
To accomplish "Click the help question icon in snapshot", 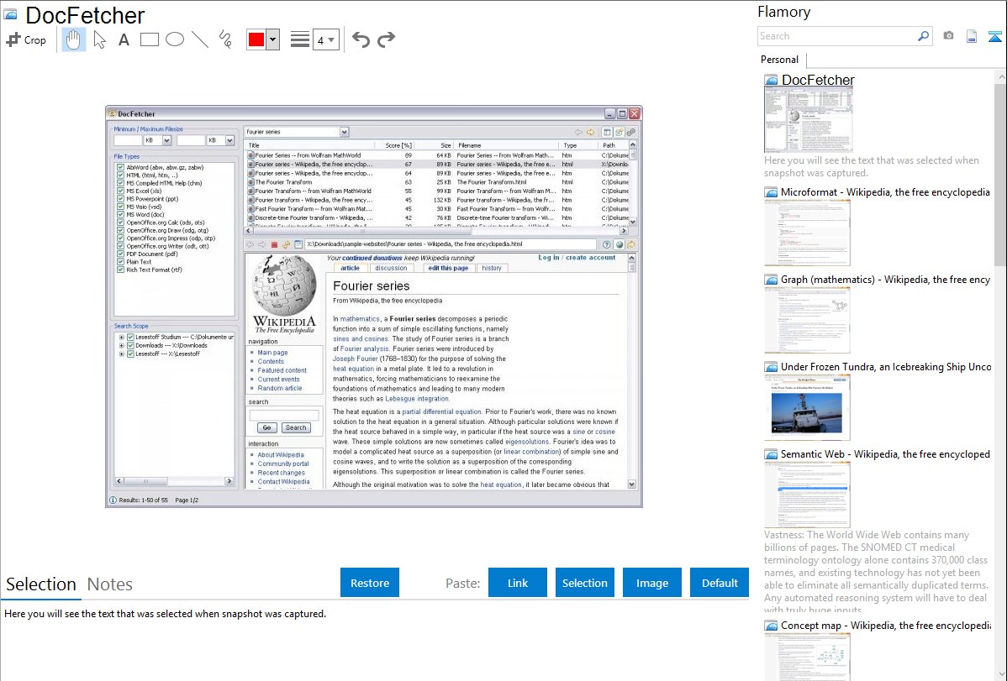I will 606,244.
